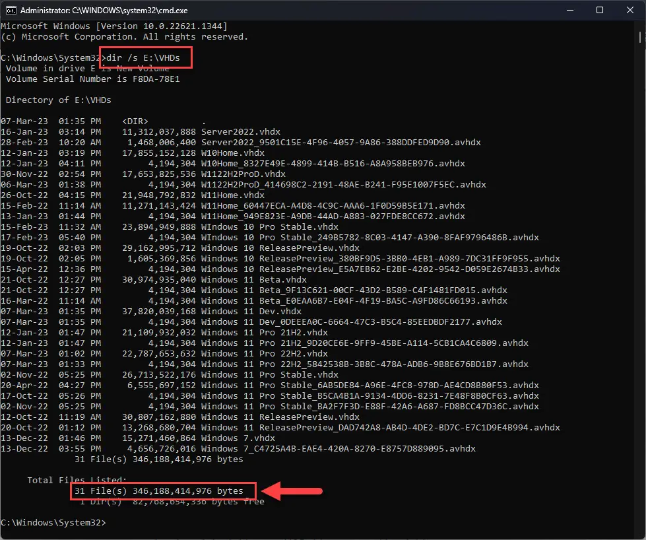
Task: Click the 'Windows 7.vhdx' file name
Action: [238, 438]
